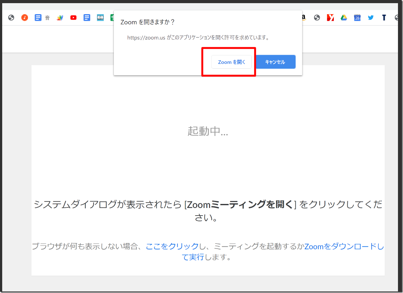Click the Zoom を開く button
This screenshot has height=293, width=403.
pos(231,62)
